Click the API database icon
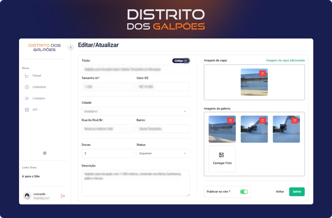Image resolution: width=332 pixels, height=218 pixels. [x=27, y=110]
